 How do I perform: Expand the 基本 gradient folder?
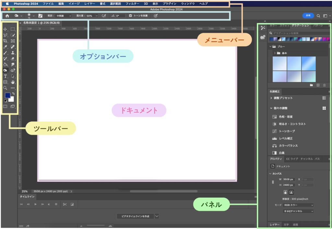(275, 53)
